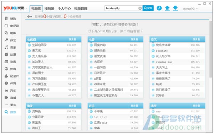Screen dimensions: 214x134
Task: Open the 拍客 sidebar section
Action: point(10,69)
